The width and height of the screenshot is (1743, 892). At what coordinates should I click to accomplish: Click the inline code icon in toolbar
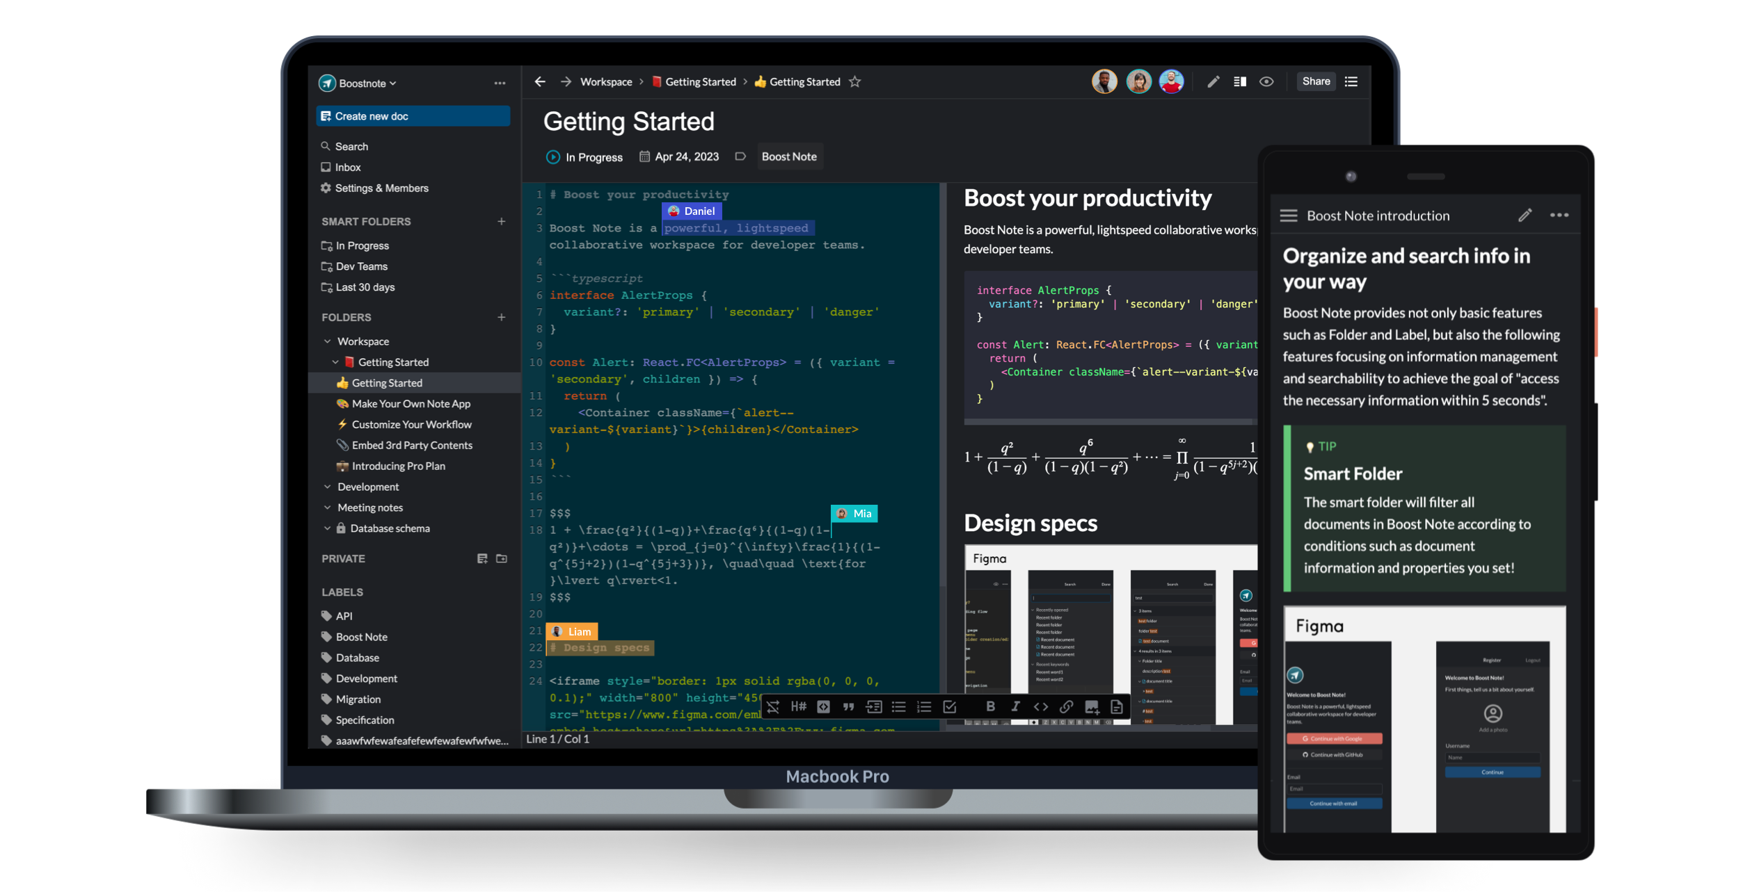click(x=1040, y=706)
